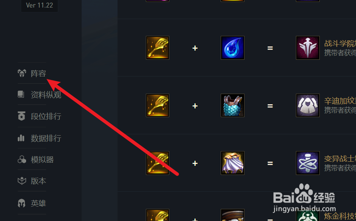Select the 辛迪加 emblem result icon
The width and height of the screenshot is (356, 221).
(308, 105)
